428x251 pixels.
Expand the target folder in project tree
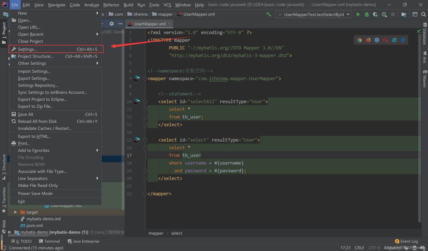[x=15, y=212]
